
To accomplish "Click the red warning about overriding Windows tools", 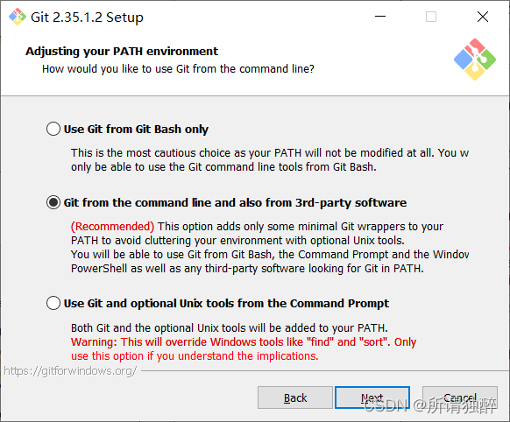I will click(244, 349).
